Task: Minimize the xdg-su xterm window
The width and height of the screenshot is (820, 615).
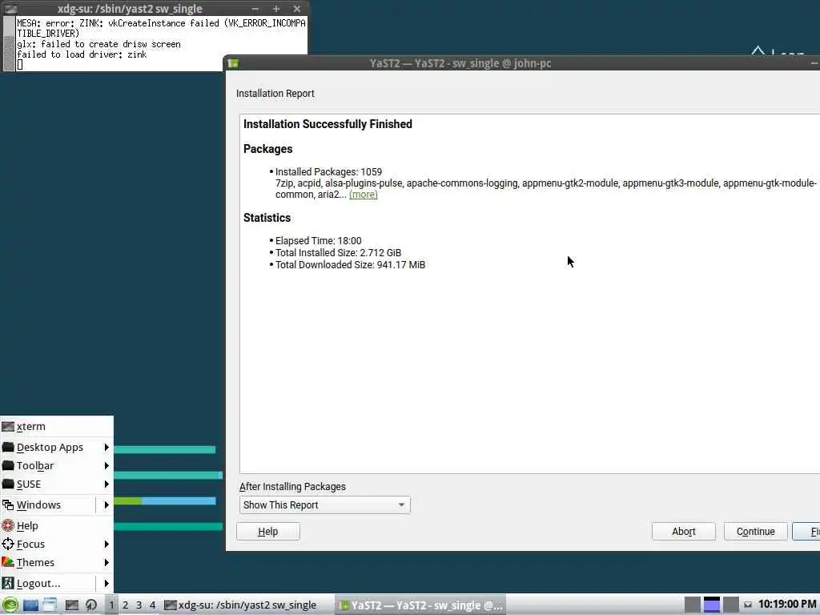Action: [255, 8]
